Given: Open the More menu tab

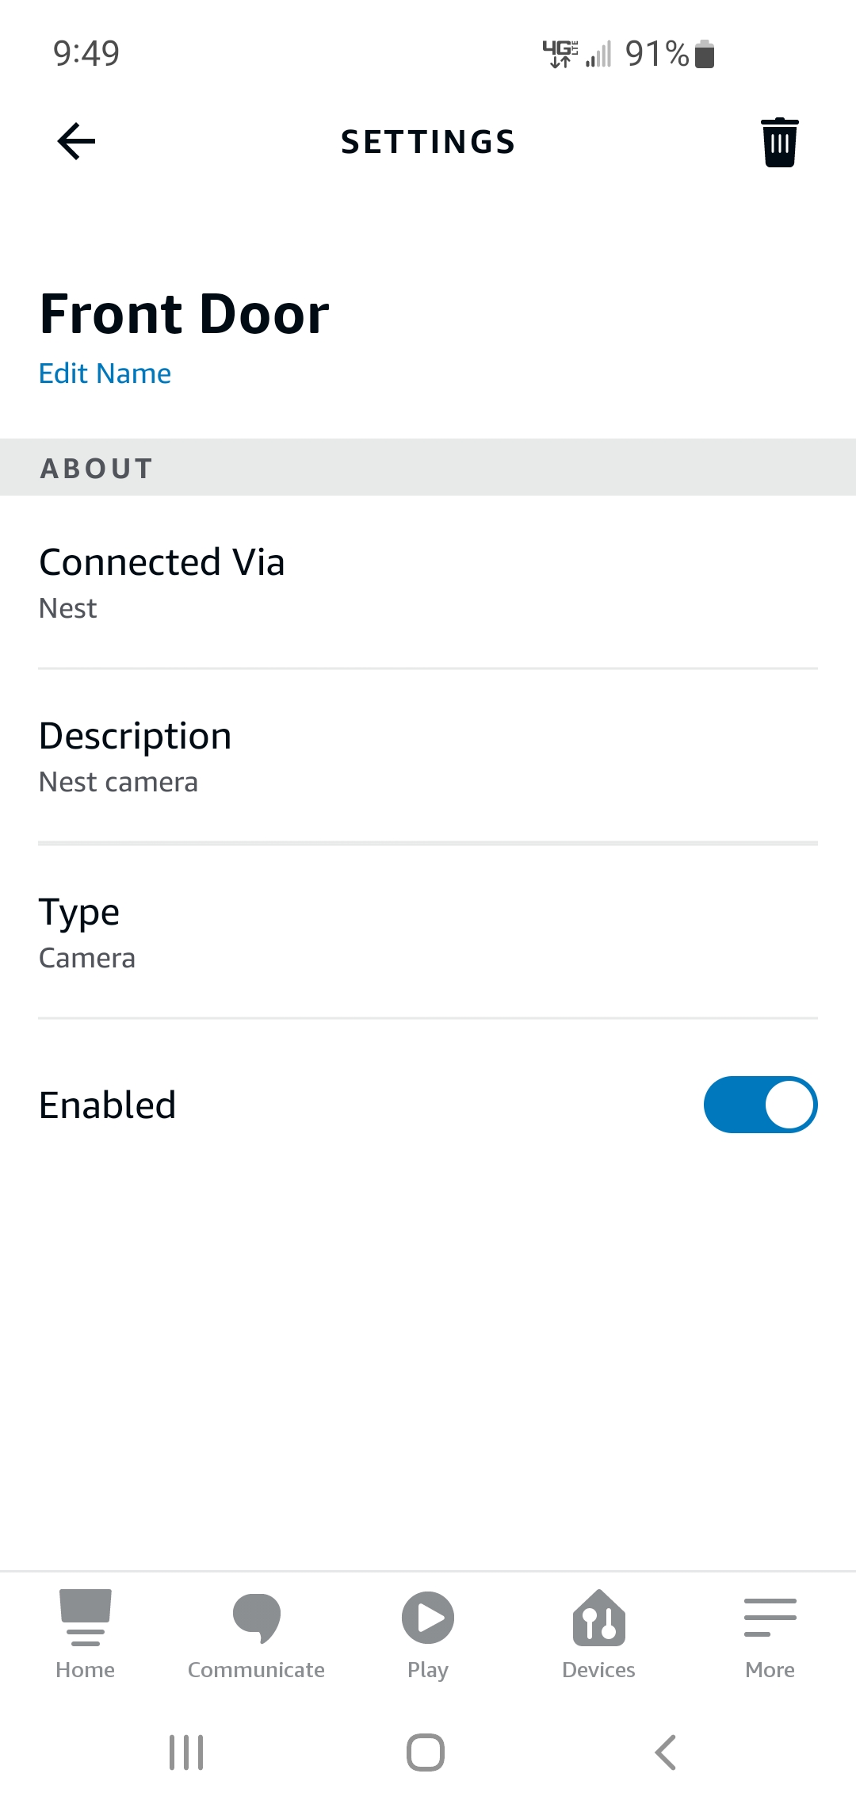Looking at the screenshot, I should [x=770, y=1634].
